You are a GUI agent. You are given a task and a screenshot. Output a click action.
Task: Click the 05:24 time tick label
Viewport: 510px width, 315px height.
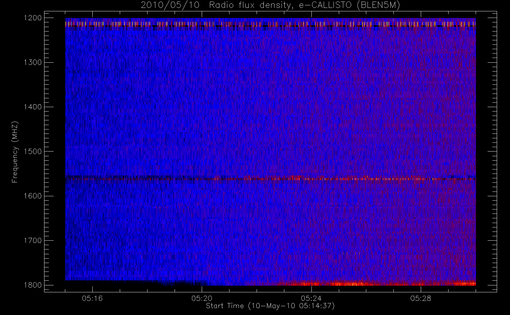(311, 298)
